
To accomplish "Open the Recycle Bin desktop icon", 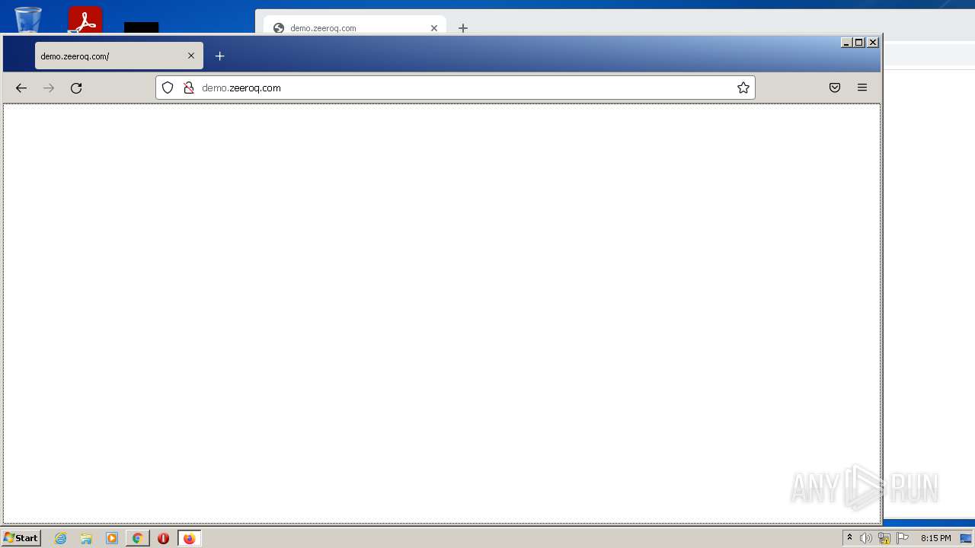I will (28, 20).
